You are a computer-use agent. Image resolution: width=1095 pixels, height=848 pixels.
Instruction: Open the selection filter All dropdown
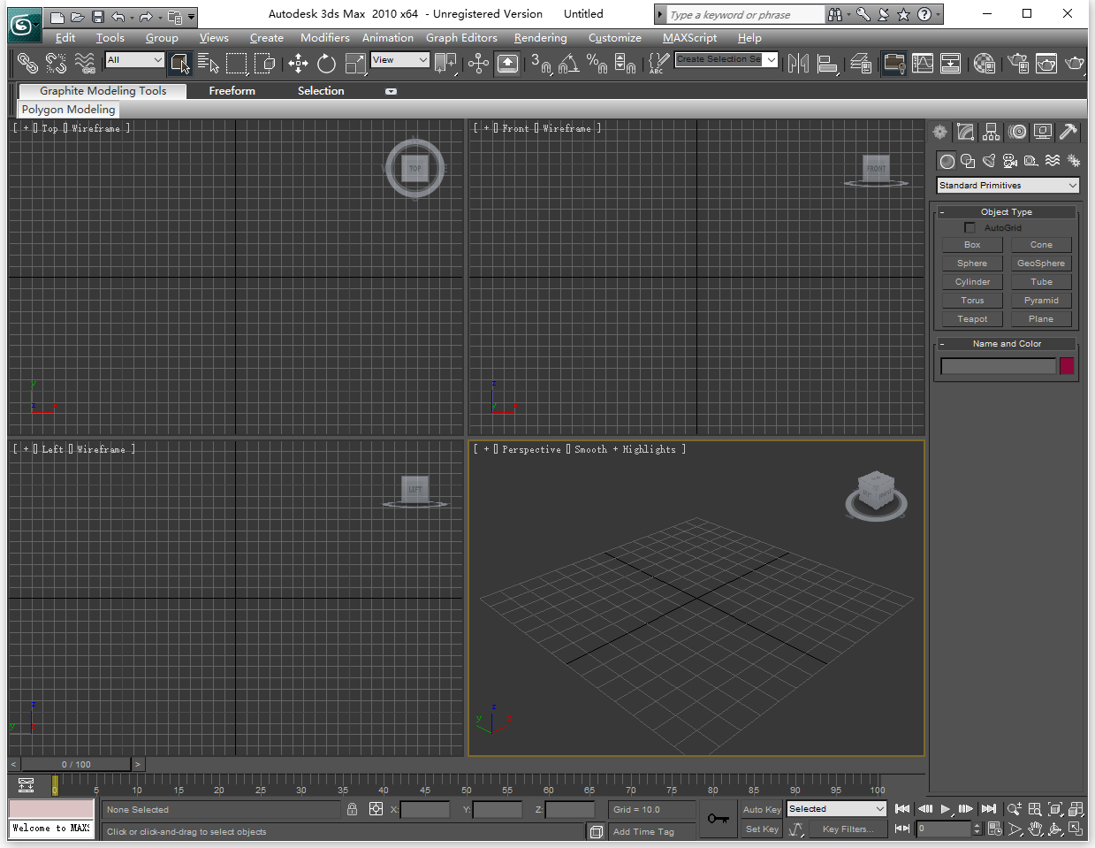(135, 60)
